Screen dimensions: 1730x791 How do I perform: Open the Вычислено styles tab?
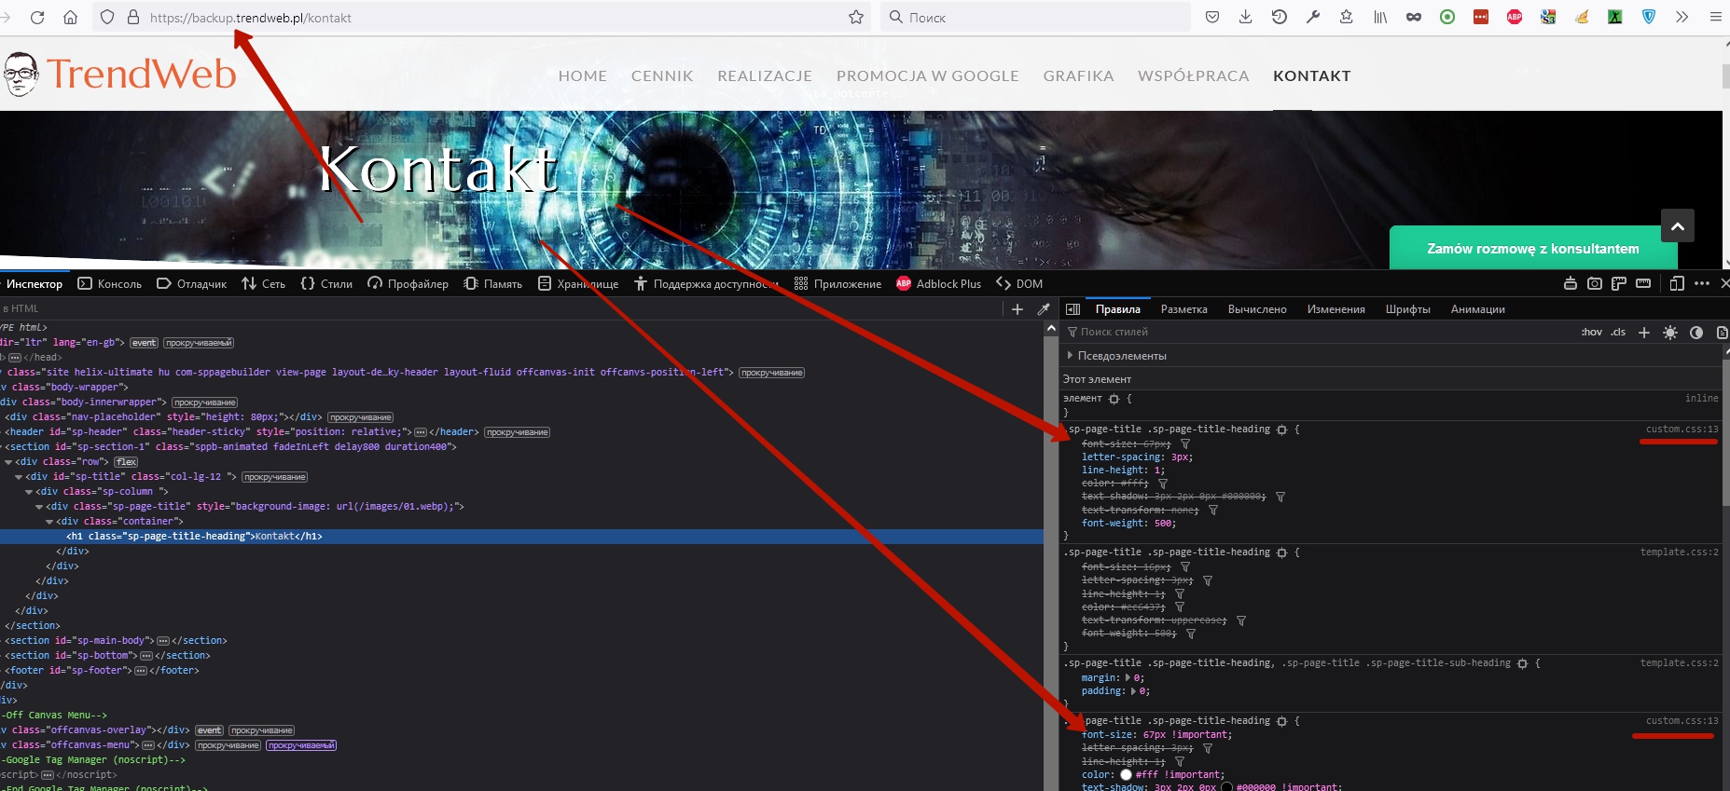click(1256, 309)
